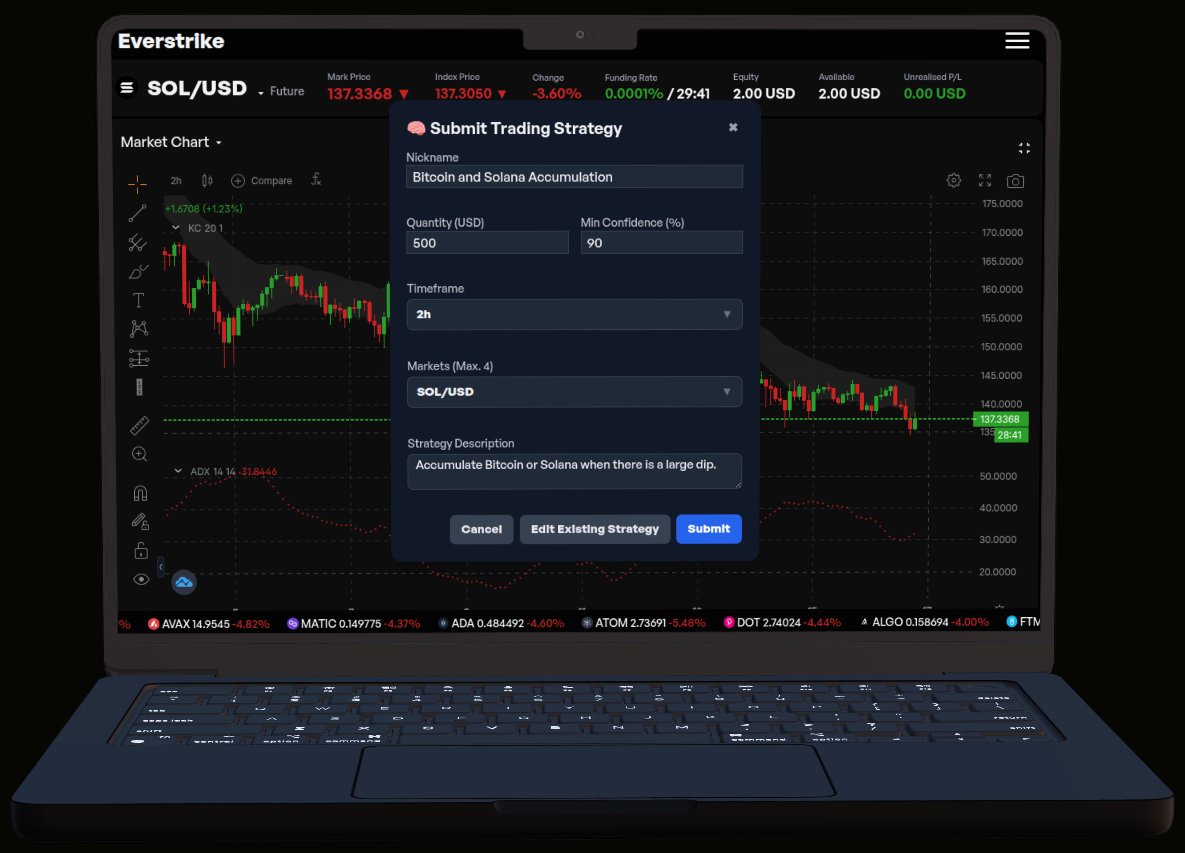Open the Timeframe dropdown showing 2h
1185x853 pixels.
574,314
